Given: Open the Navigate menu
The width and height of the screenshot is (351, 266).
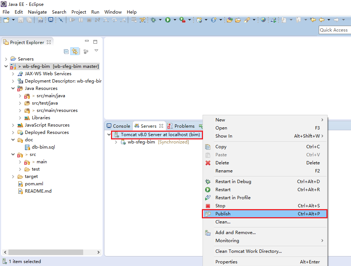Looking at the screenshot, I should coord(37,12).
